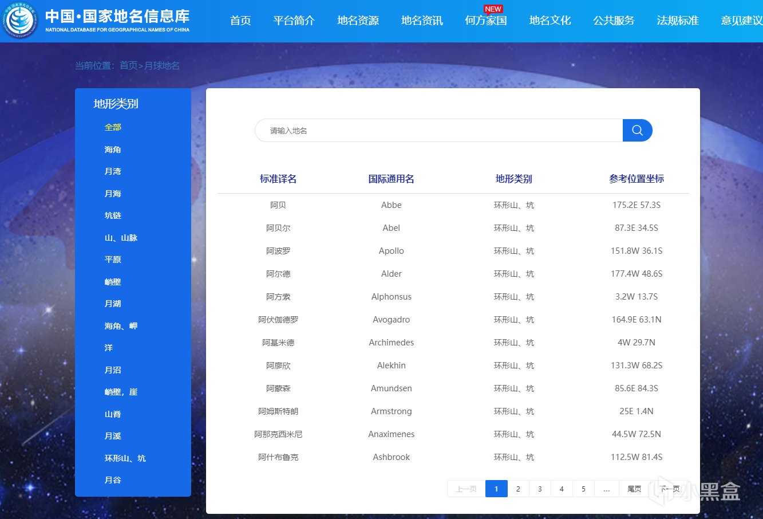Click the 月球地名 breadcrumb link

[x=162, y=66]
